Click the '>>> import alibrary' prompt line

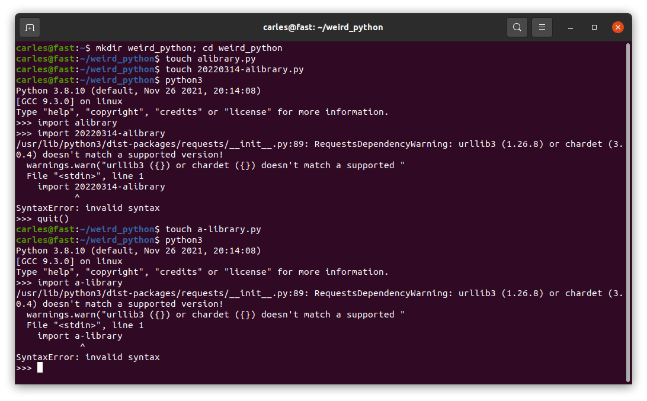66,123
